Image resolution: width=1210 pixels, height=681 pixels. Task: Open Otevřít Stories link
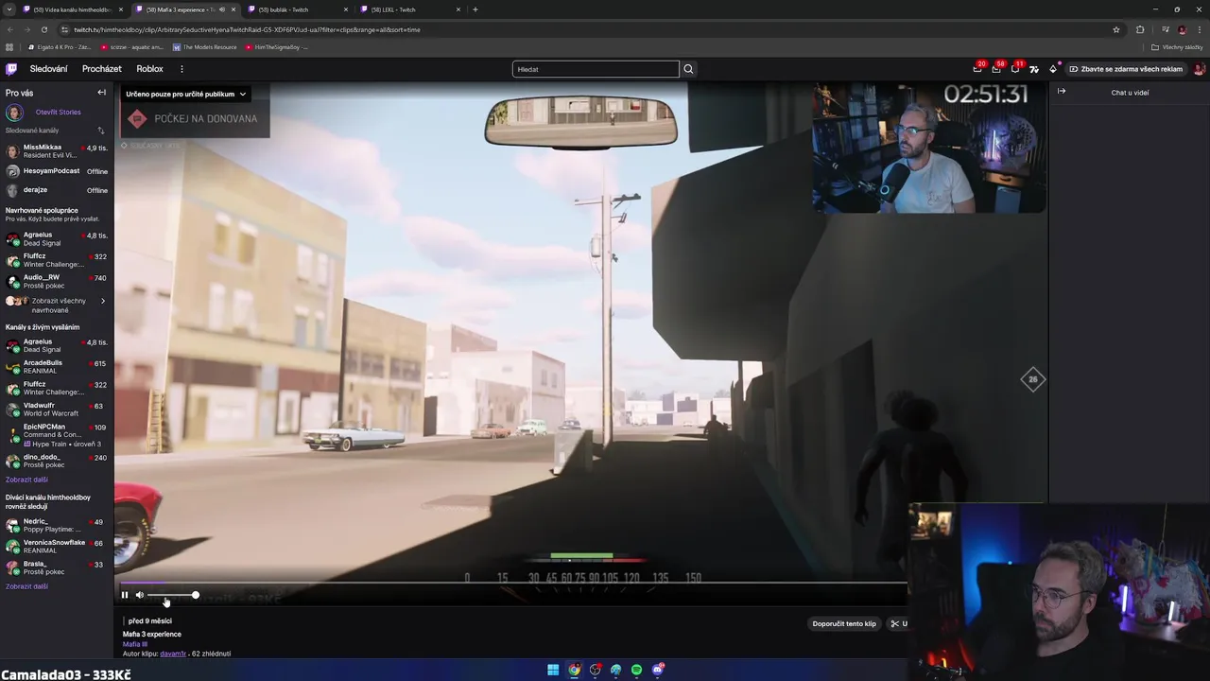59,112
